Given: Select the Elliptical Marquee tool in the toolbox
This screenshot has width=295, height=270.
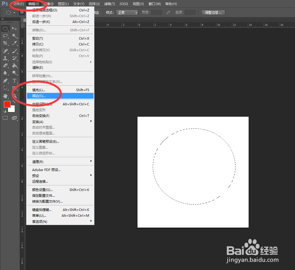Looking at the screenshot, I should point(5,29).
